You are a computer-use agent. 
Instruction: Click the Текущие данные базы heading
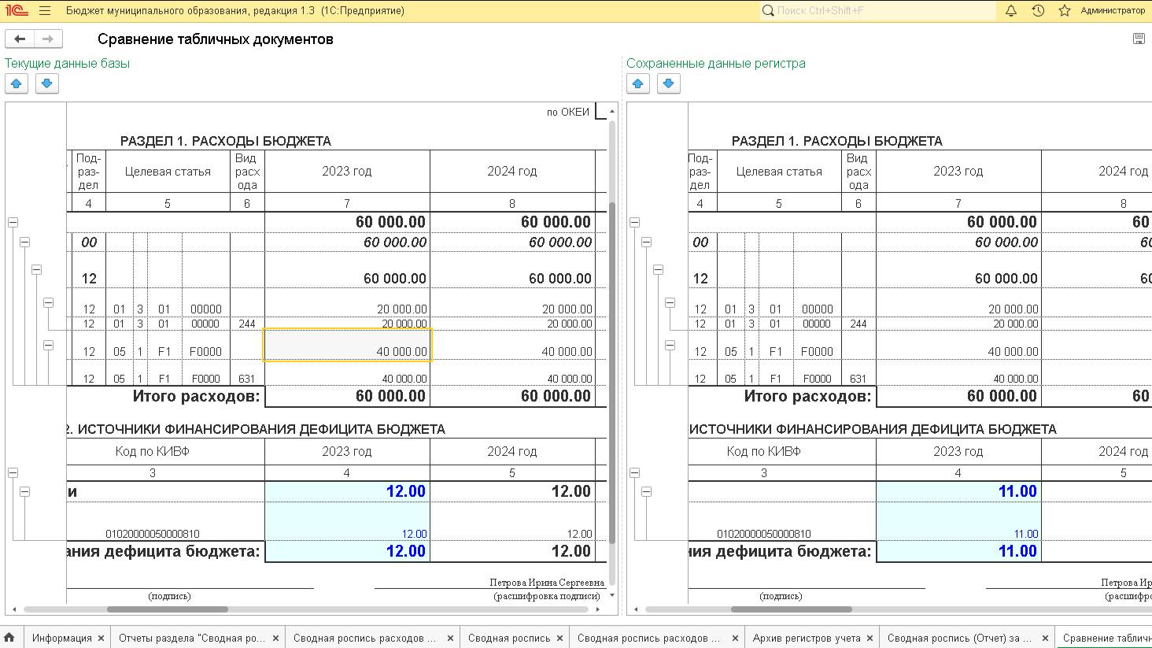coord(67,63)
